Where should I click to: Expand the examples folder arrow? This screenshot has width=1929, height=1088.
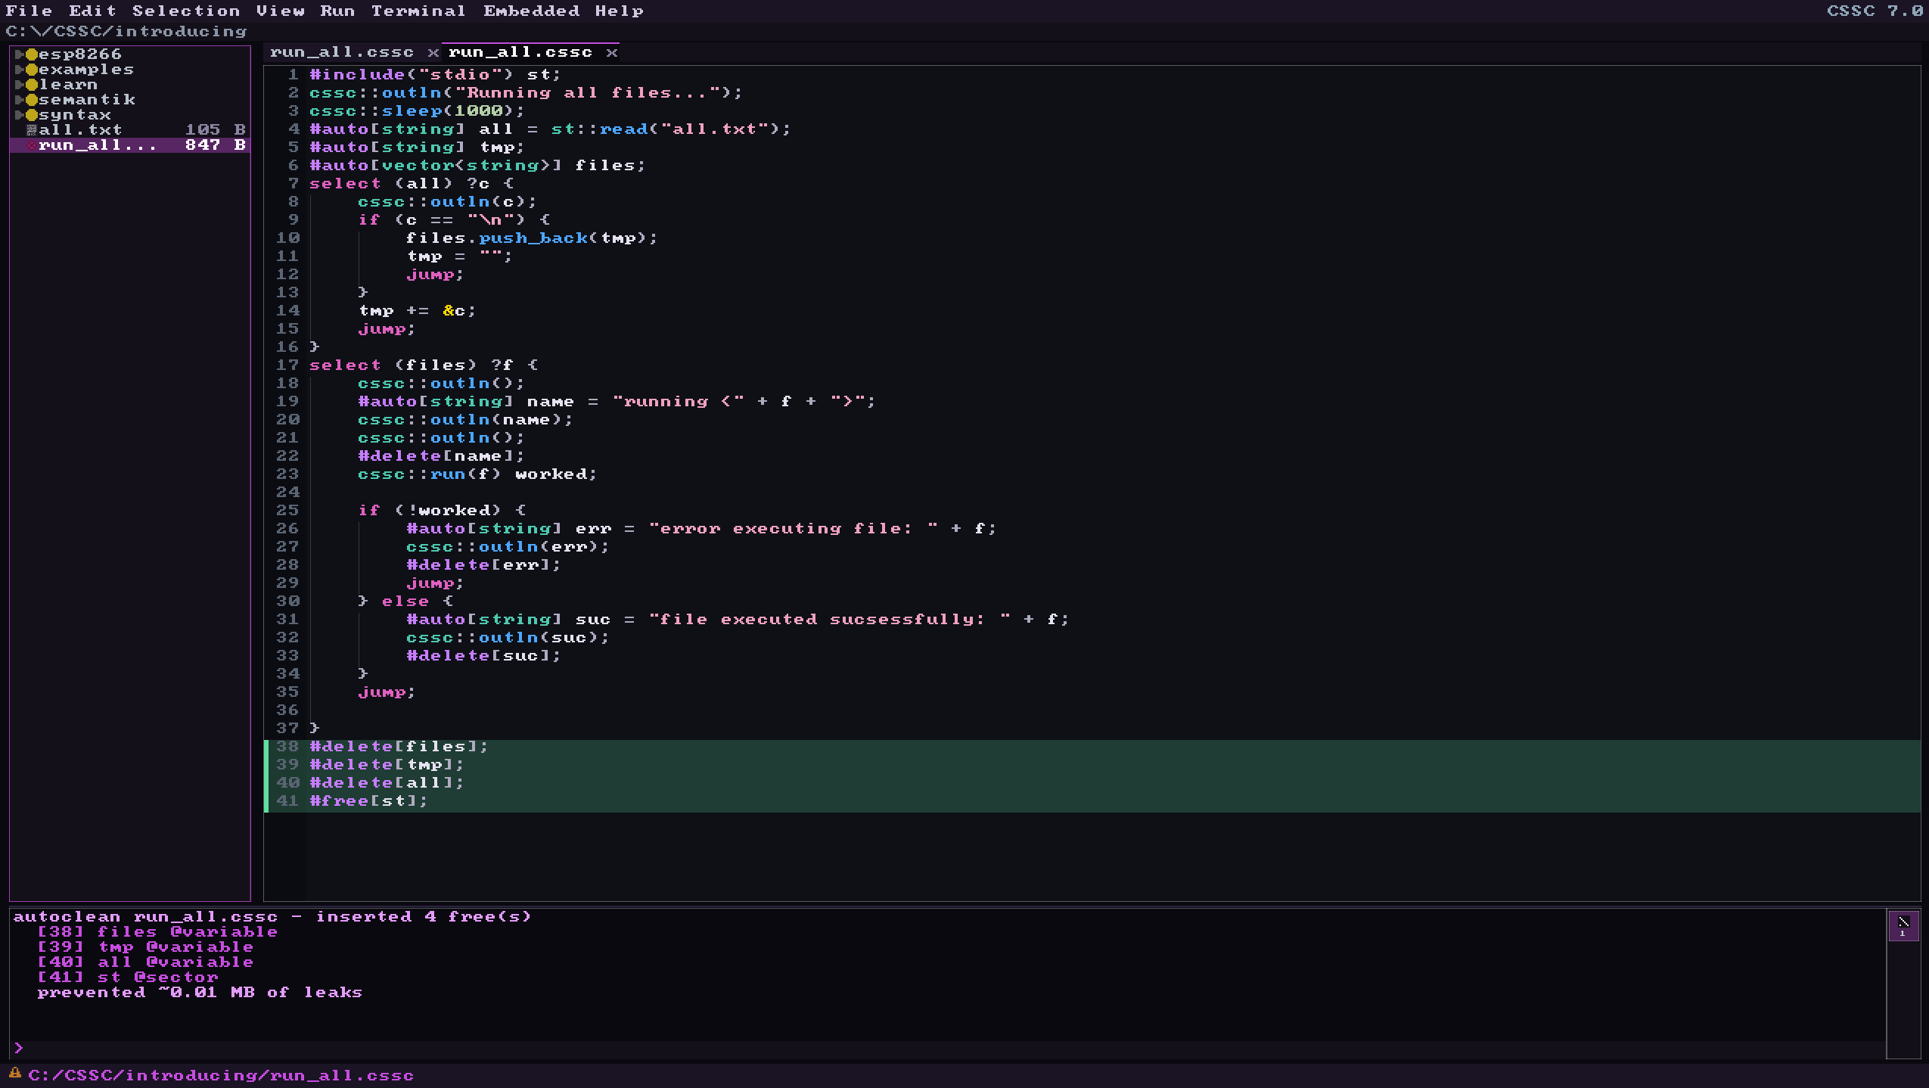coord(19,69)
